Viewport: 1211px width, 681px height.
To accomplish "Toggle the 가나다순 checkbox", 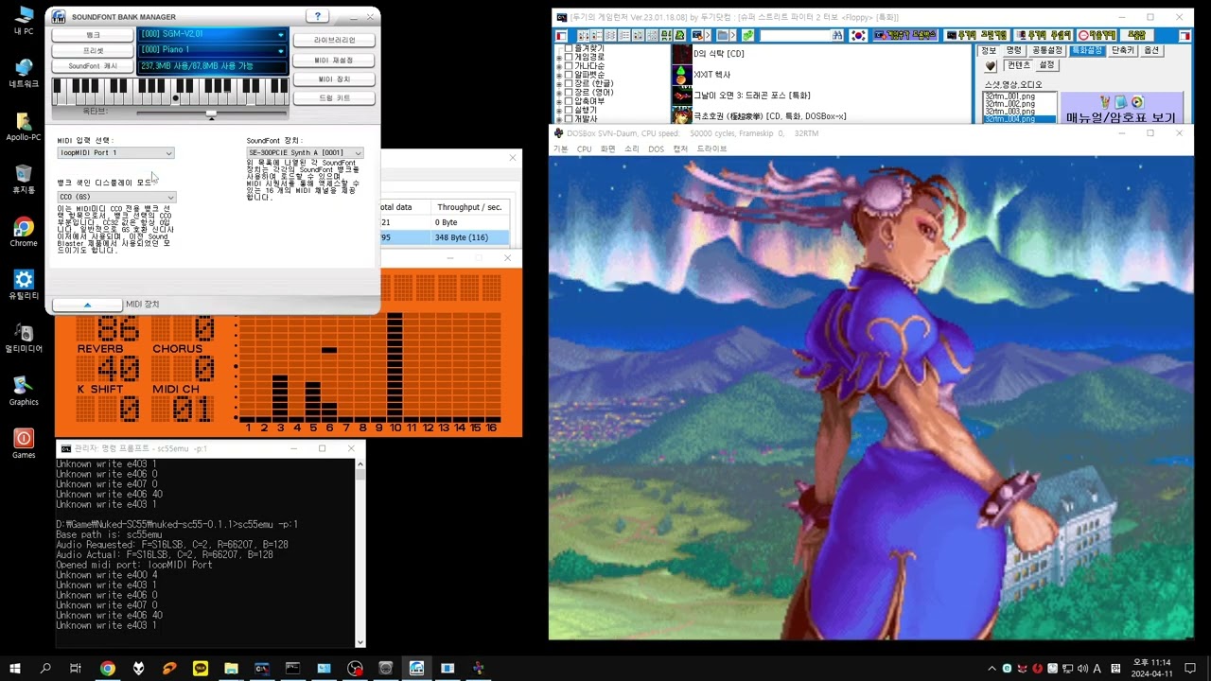I will point(569,66).
